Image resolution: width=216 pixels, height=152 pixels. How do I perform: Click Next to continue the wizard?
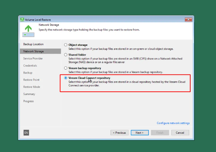[x=139, y=133]
